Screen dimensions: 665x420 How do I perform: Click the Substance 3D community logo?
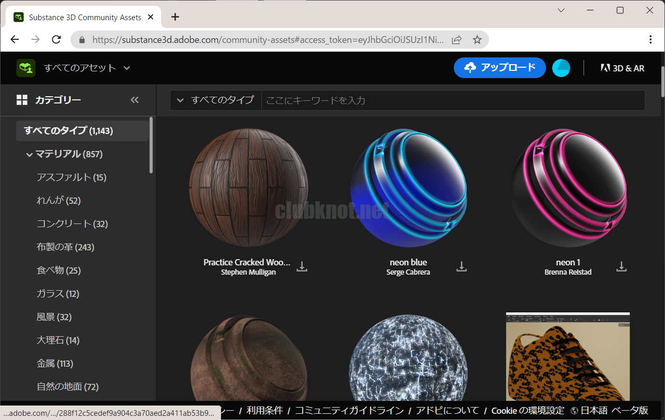[x=25, y=68]
